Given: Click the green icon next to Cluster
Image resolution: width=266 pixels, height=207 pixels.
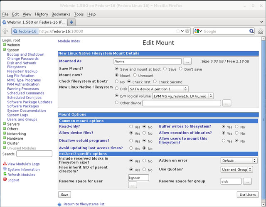Looking at the screenshot, I should pos(5,143).
